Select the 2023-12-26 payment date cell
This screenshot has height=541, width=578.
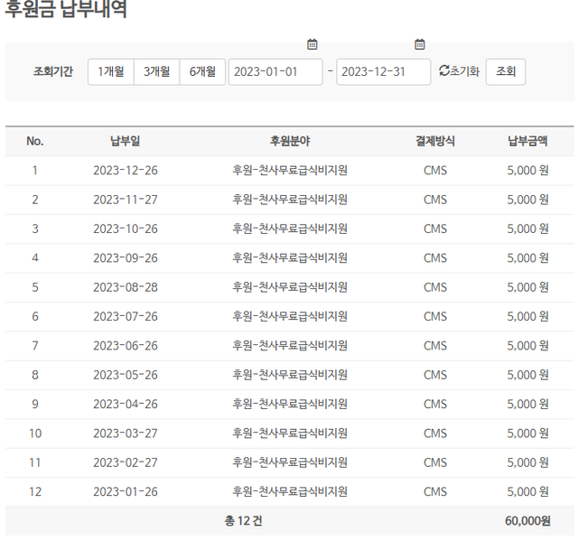[x=126, y=171]
